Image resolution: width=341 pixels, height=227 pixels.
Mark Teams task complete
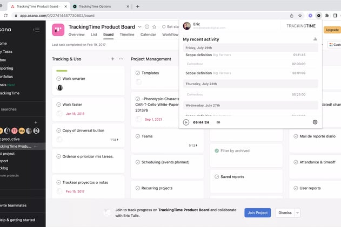click(x=138, y=136)
